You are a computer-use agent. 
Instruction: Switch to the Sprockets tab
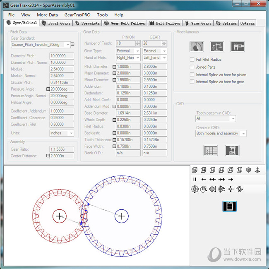click(x=88, y=23)
